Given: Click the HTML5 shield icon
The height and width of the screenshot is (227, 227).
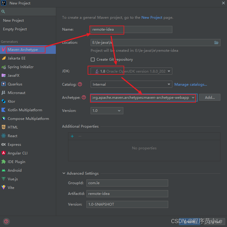Looking at the screenshot, I should pyautogui.click(x=4, y=127).
